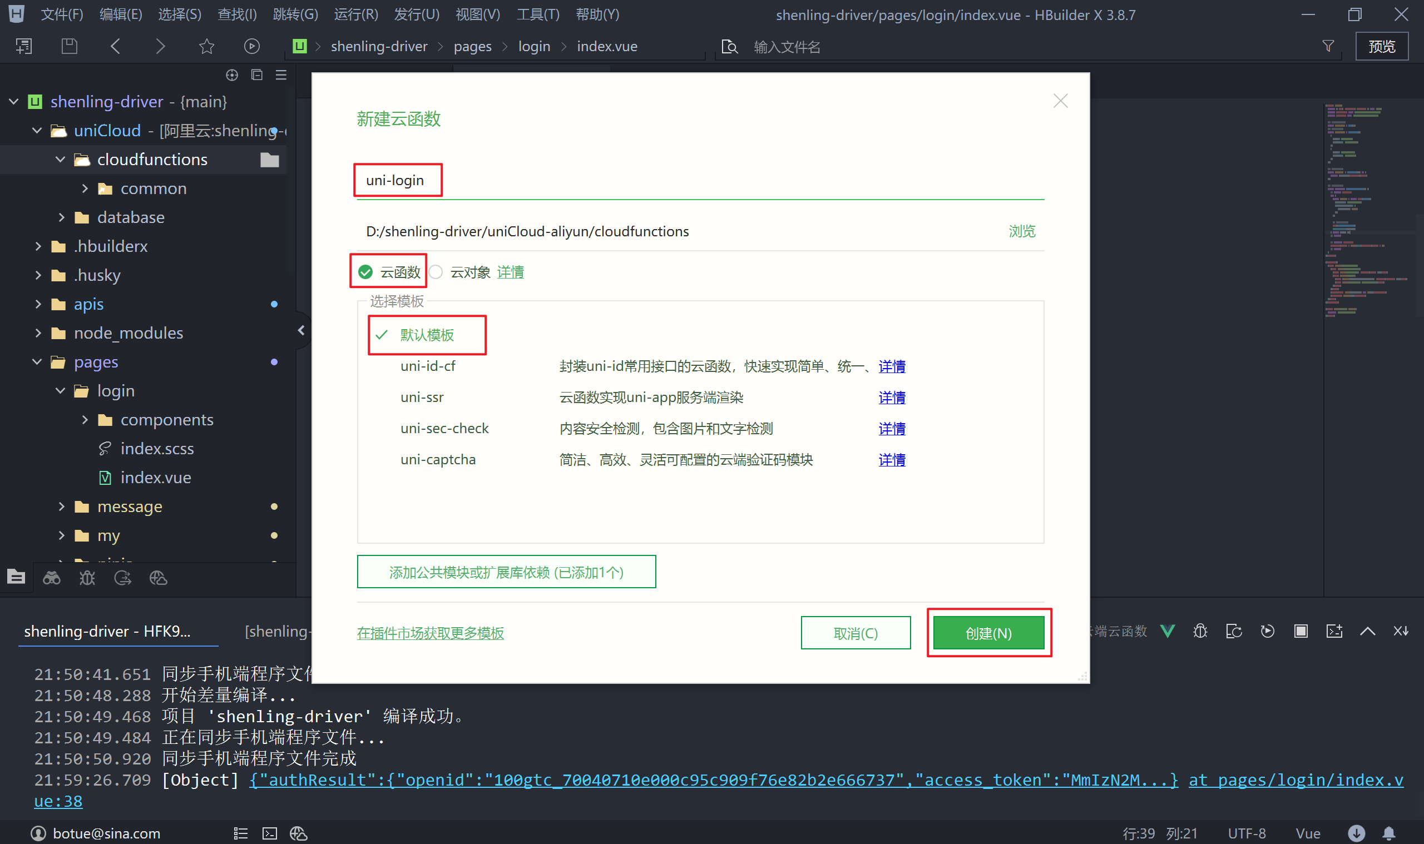Locate current file with crosshair icon
Screen dimensions: 1424x844
(231, 75)
